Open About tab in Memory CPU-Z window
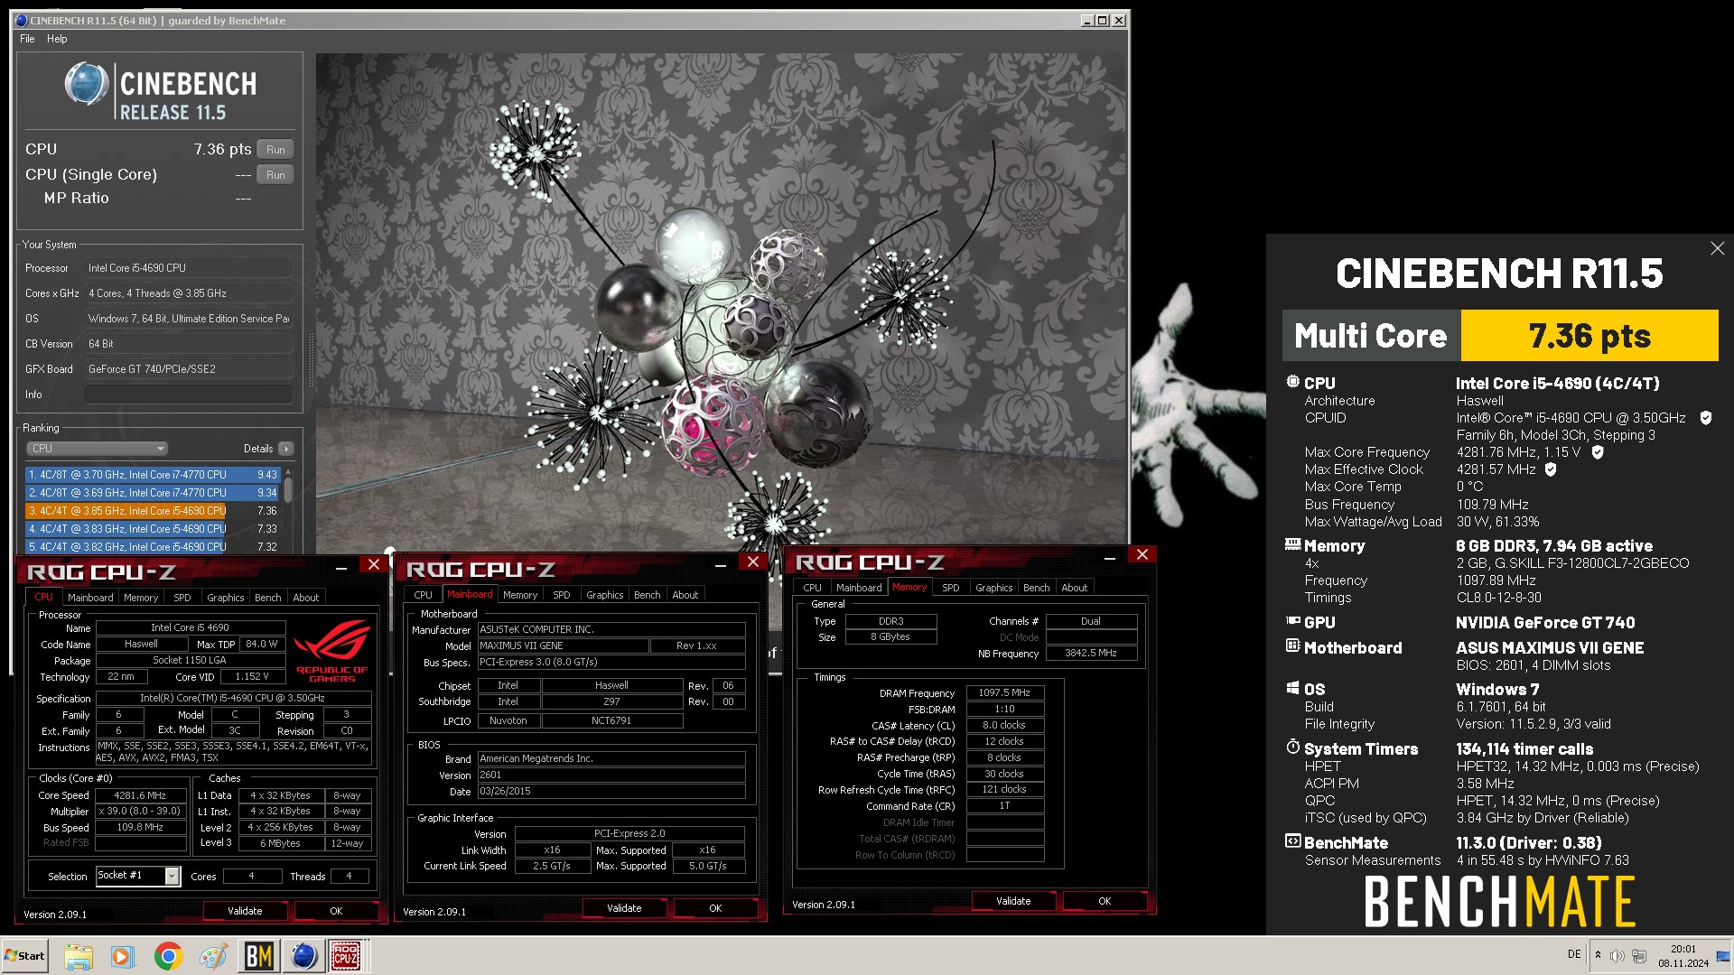The image size is (1734, 975). tap(1075, 588)
